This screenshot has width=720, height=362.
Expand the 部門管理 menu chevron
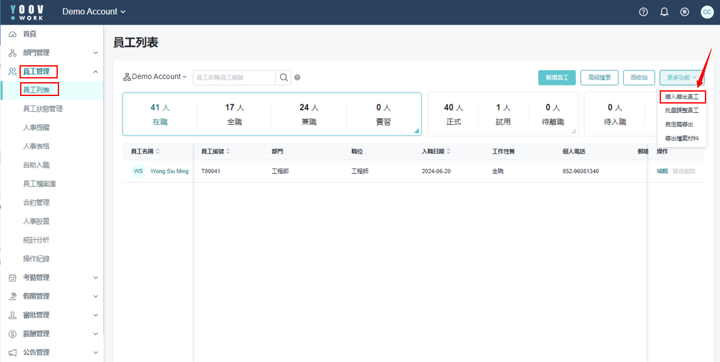95,53
